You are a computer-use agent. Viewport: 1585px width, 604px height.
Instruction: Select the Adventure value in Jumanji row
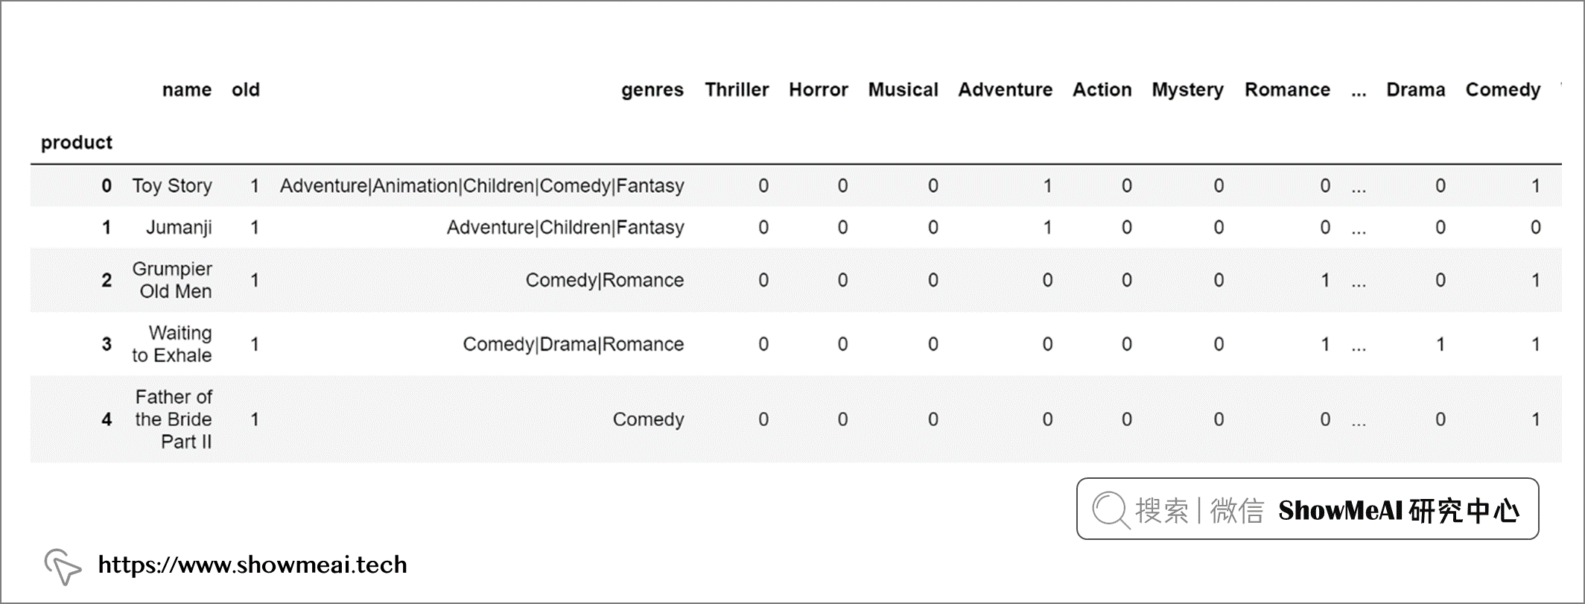(1047, 227)
